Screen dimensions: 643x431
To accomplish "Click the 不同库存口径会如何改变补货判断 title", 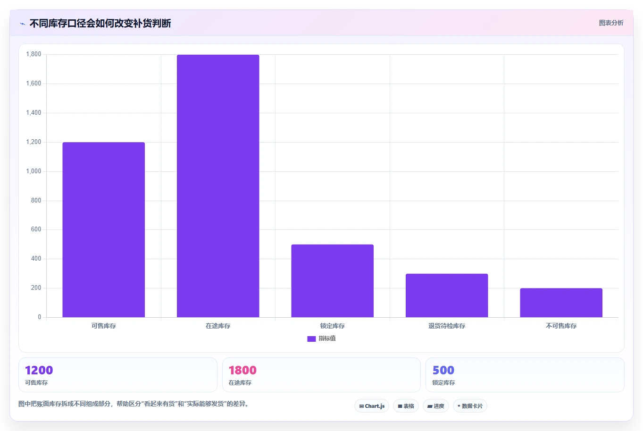I will pos(100,24).
